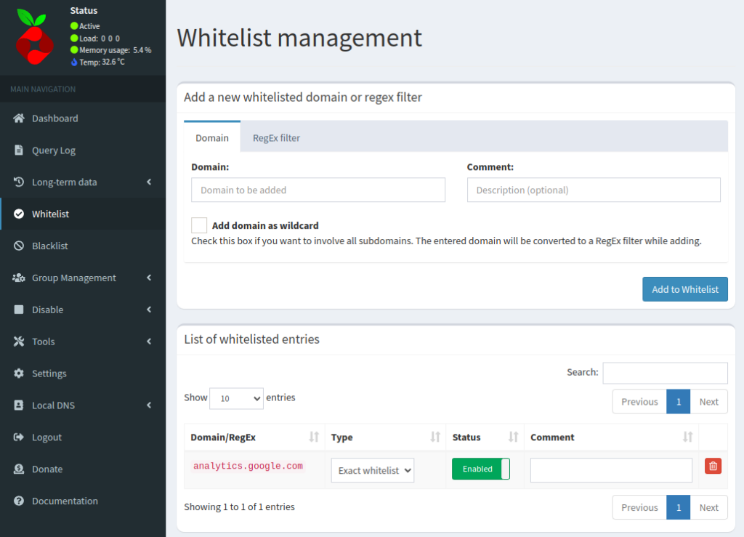
Task: Click the Donate icon in sidebar
Action: [x=19, y=469]
